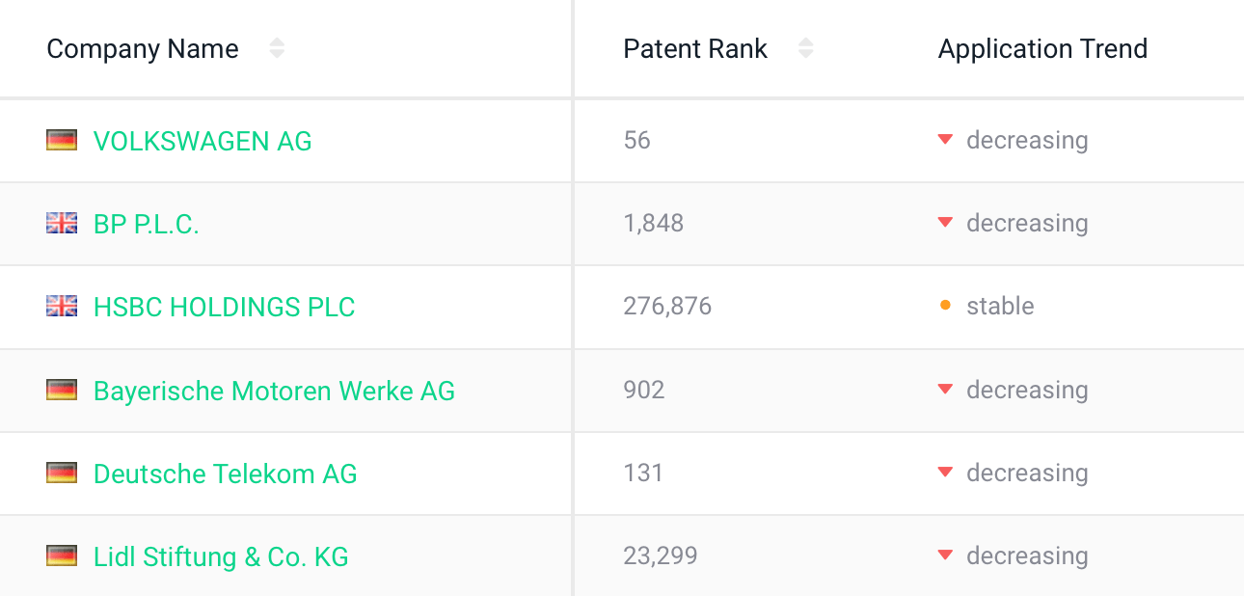Click the red decreasing arrow in Volkswagen row
Image resolution: width=1244 pixels, height=596 pixels.
click(945, 141)
